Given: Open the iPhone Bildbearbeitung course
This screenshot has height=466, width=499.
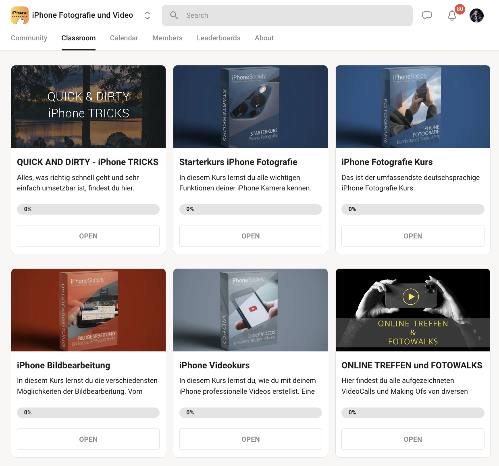Looking at the screenshot, I should pyautogui.click(x=88, y=439).
